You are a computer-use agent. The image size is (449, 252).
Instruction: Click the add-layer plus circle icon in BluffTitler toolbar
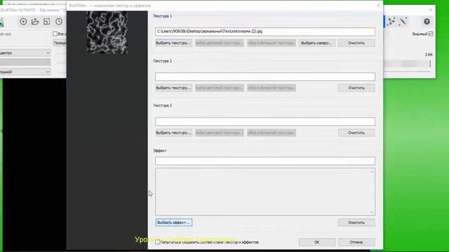(23, 22)
